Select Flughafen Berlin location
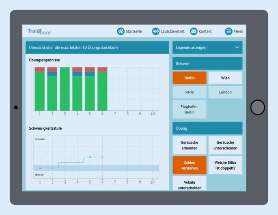 [x=190, y=109]
